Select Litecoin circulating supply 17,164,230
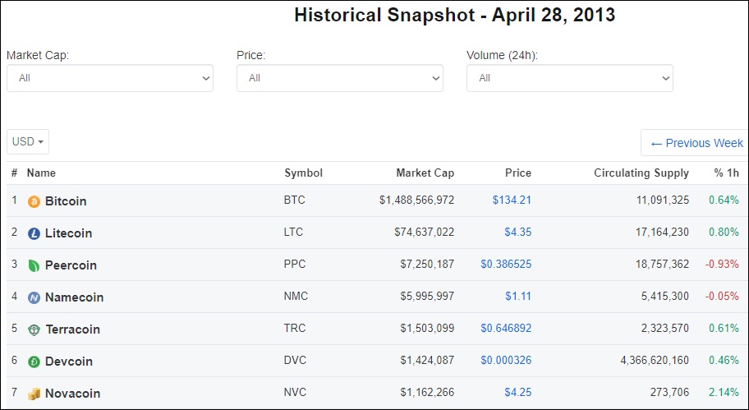Screen dimensions: 749x410 [663, 232]
